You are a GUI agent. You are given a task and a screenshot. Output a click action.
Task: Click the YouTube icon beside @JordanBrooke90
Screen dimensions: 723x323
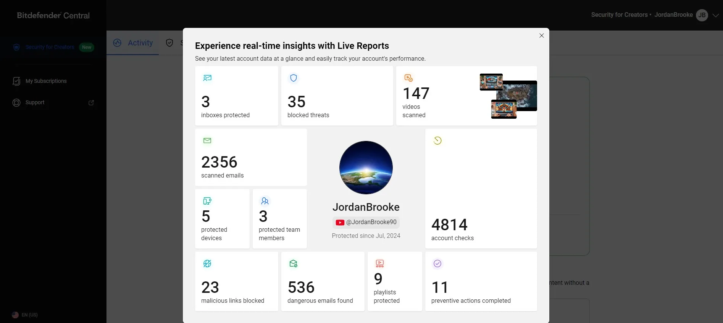click(340, 222)
